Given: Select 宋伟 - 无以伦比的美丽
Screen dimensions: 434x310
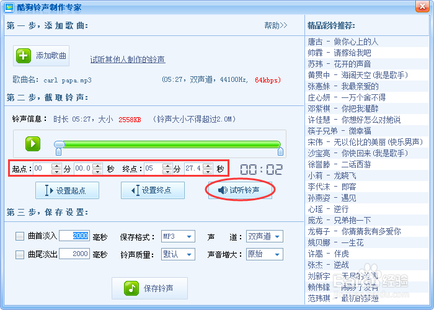Looking at the screenshot, I should point(366,142).
